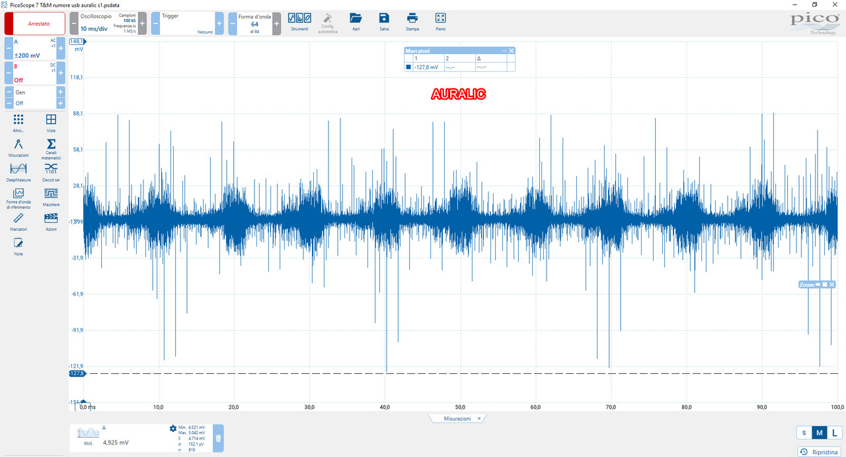
Task: Click the Gen plus button
Action: [x=61, y=92]
